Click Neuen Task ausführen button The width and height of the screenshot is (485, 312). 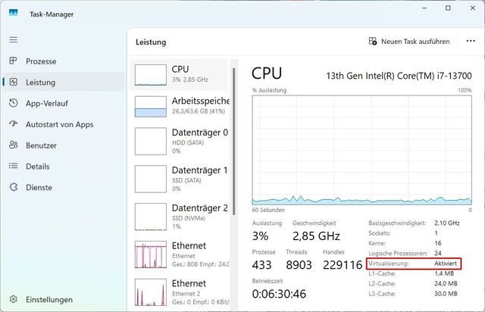(409, 42)
